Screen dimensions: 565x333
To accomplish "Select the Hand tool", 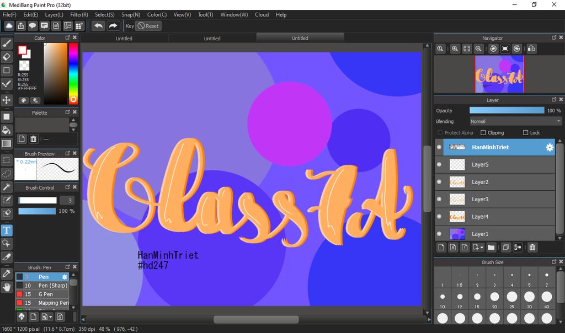I will pyautogui.click(x=7, y=287).
